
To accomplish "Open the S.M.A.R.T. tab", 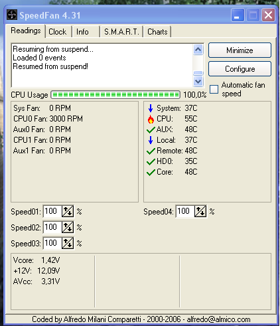I will [x=121, y=32].
